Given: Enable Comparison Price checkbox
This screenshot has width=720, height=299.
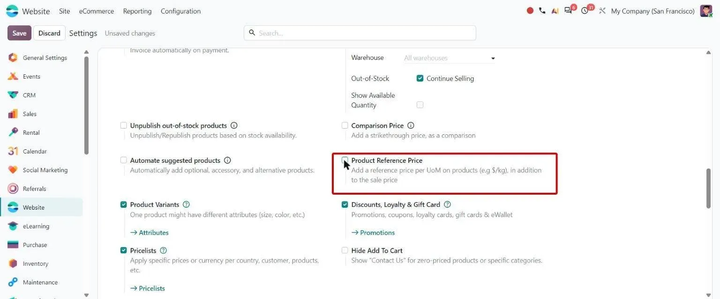Looking at the screenshot, I should click(x=345, y=125).
